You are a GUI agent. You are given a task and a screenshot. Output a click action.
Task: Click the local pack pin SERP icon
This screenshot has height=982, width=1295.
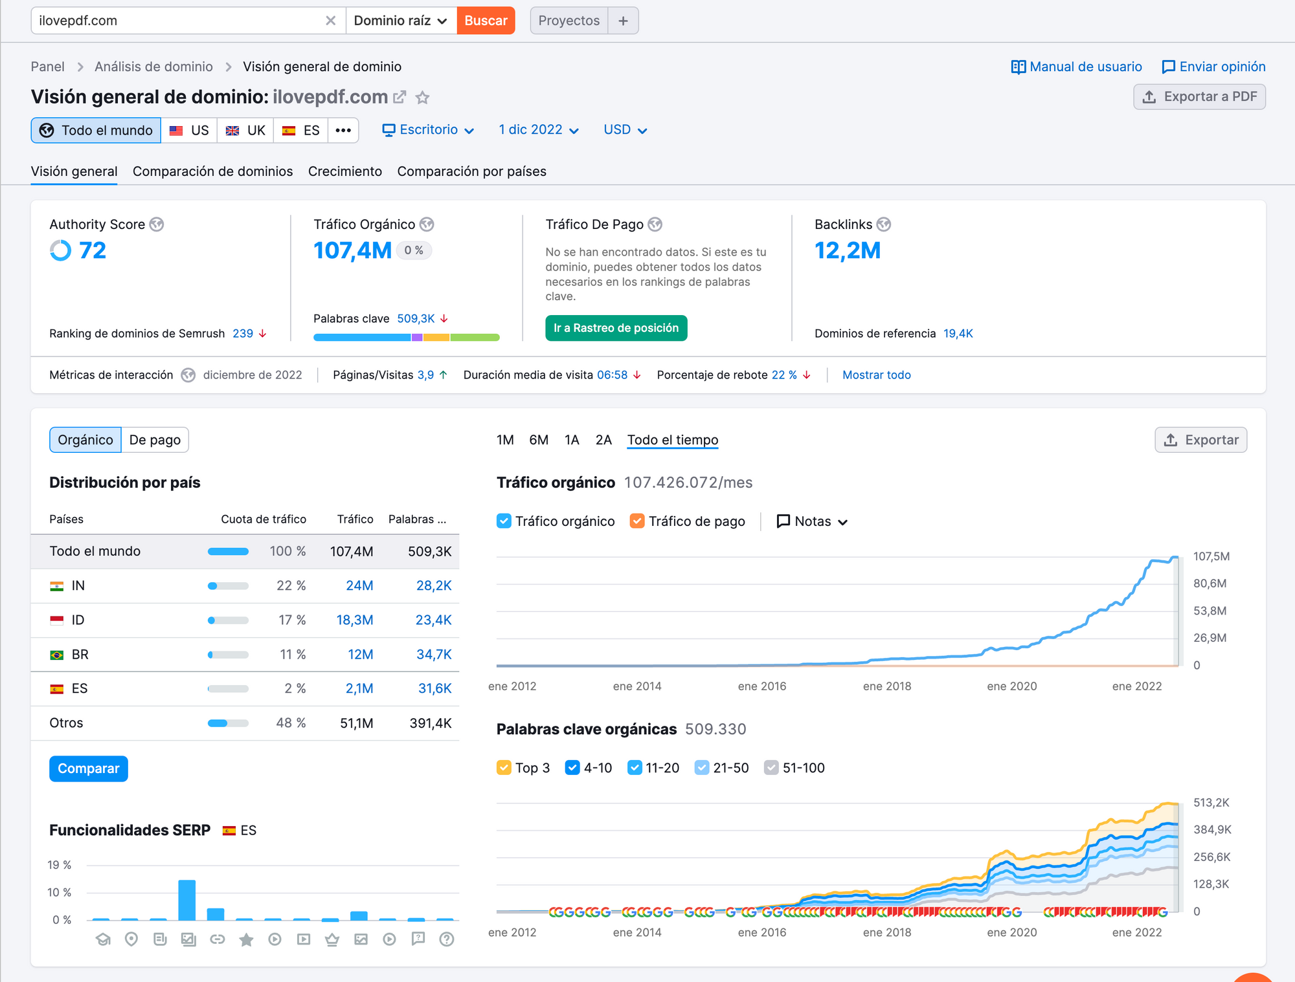coord(131,939)
